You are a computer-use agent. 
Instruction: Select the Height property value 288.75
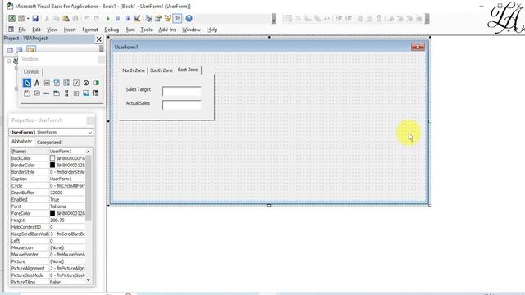[67, 220]
